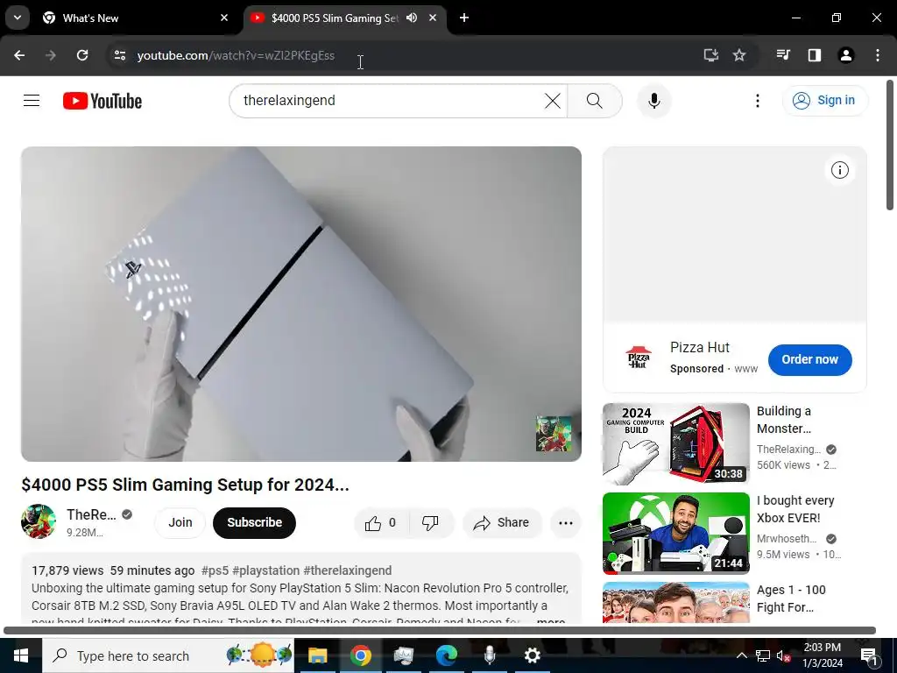Open the taskbar microphone app
Viewport: 897px width, 673px height.
489,655
